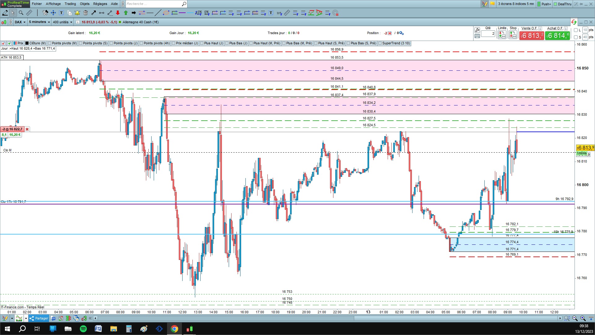Image resolution: width=595 pixels, height=335 pixels.
Task: Open the 400 unités dropdown
Action: tap(62, 22)
